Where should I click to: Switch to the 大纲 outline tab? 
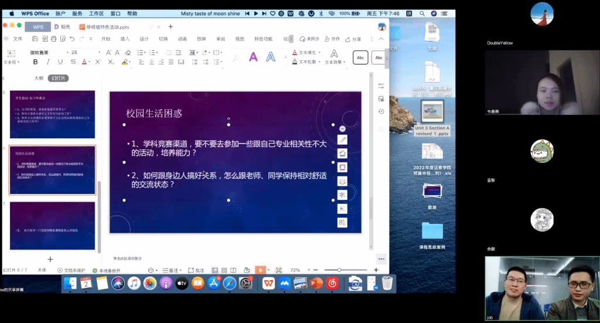click(x=39, y=78)
